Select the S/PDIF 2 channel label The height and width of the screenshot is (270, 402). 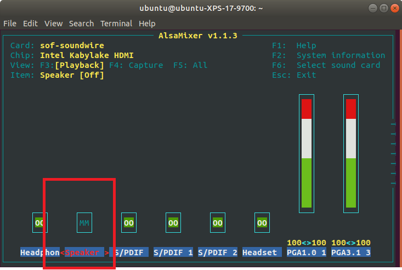point(217,252)
